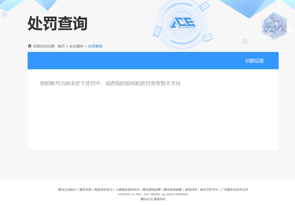Click the GAME monitor icon below right of the ACE logo

tap(208, 37)
